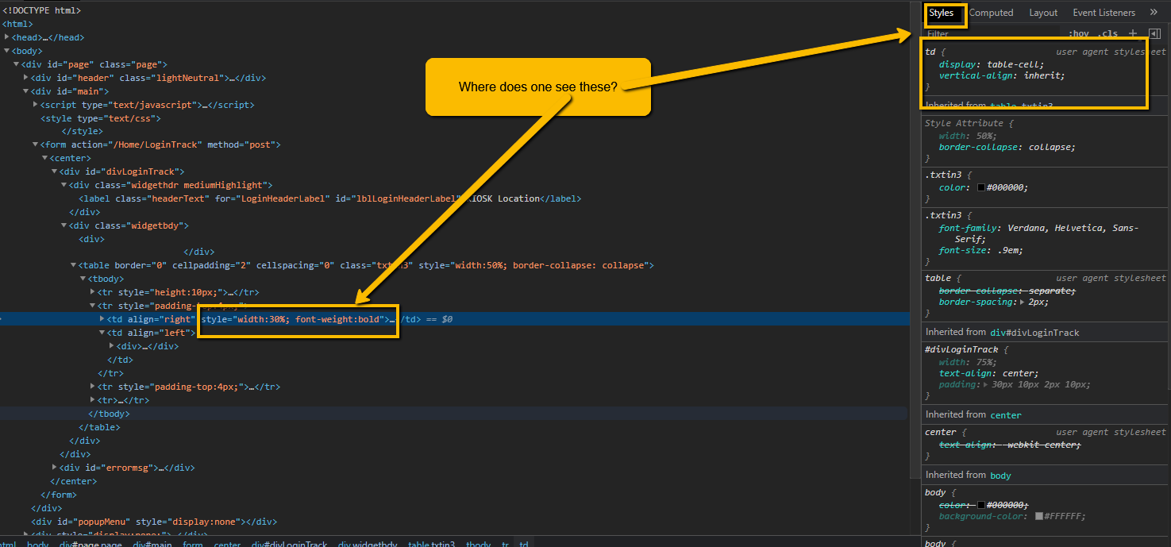Viewport: 1171px width, 547px height.
Task: Switch to the Computed tab
Action: [991, 12]
